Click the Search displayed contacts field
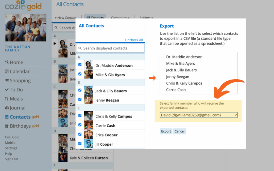Screen dimensions: 274x171 click(110, 48)
